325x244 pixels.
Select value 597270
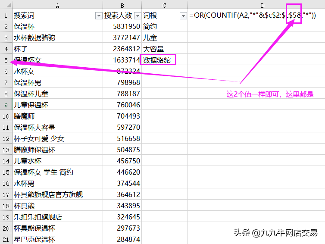122,127
